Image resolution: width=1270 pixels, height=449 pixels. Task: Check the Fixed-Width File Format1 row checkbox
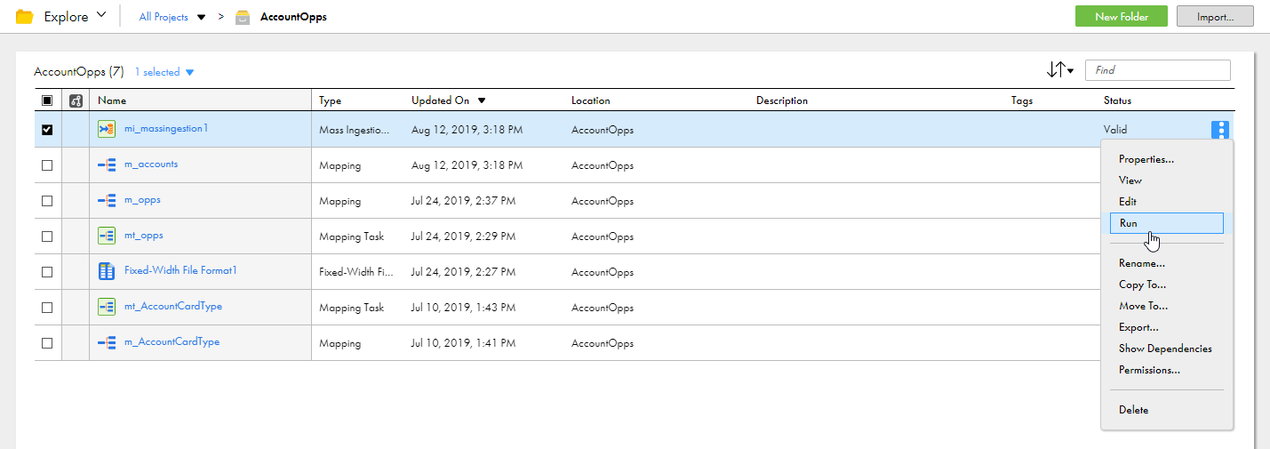47,272
